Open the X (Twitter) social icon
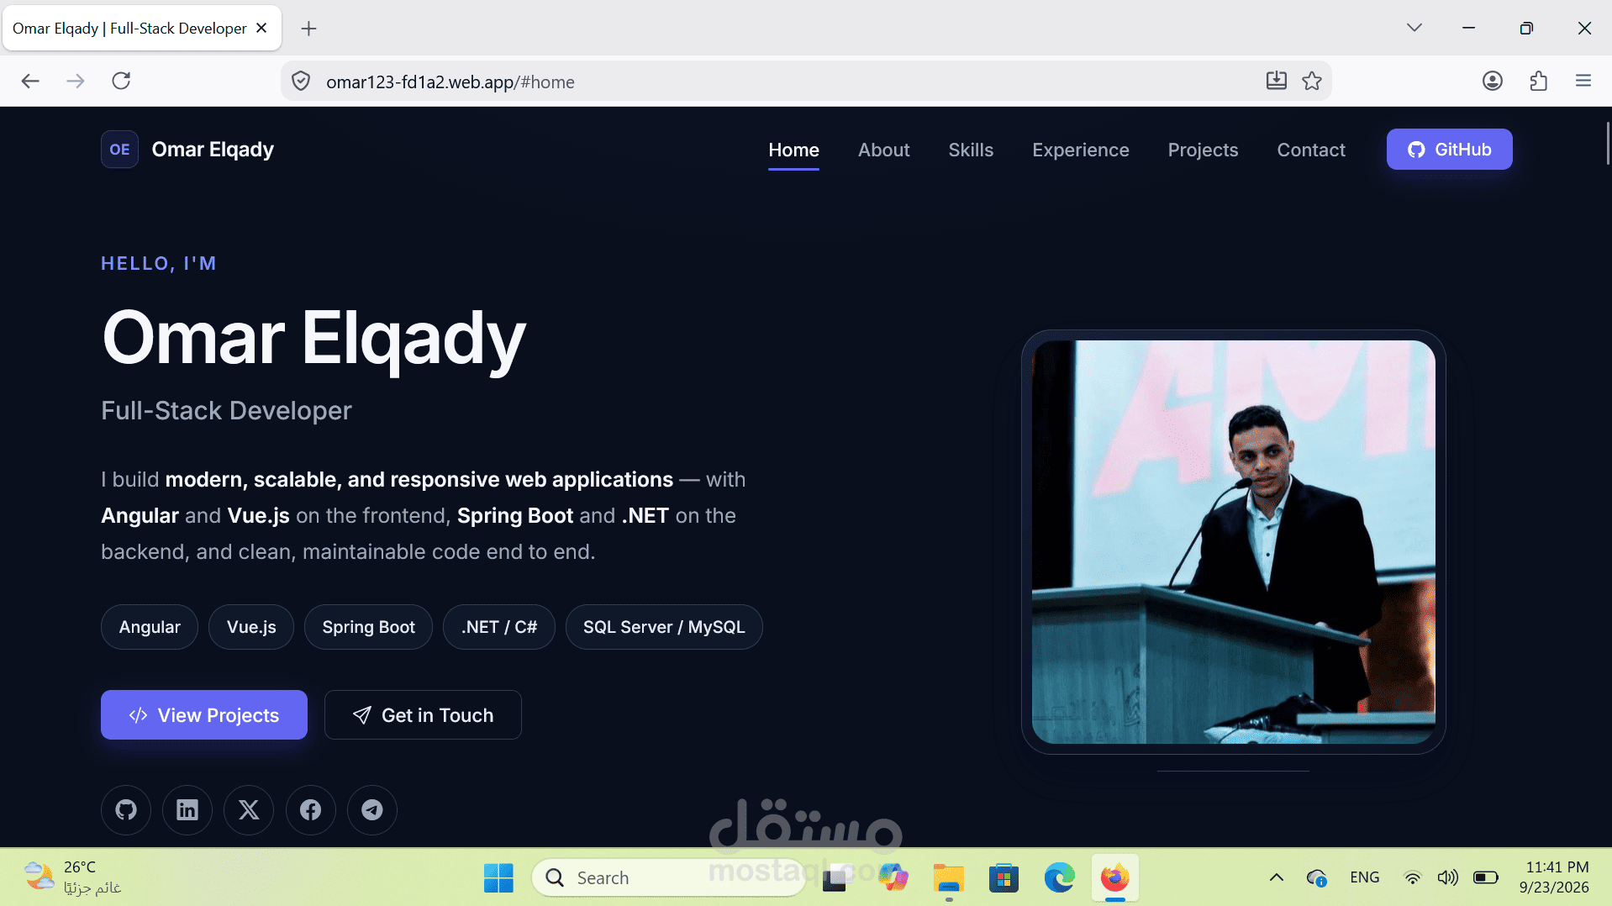The height and width of the screenshot is (906, 1612). (x=249, y=809)
